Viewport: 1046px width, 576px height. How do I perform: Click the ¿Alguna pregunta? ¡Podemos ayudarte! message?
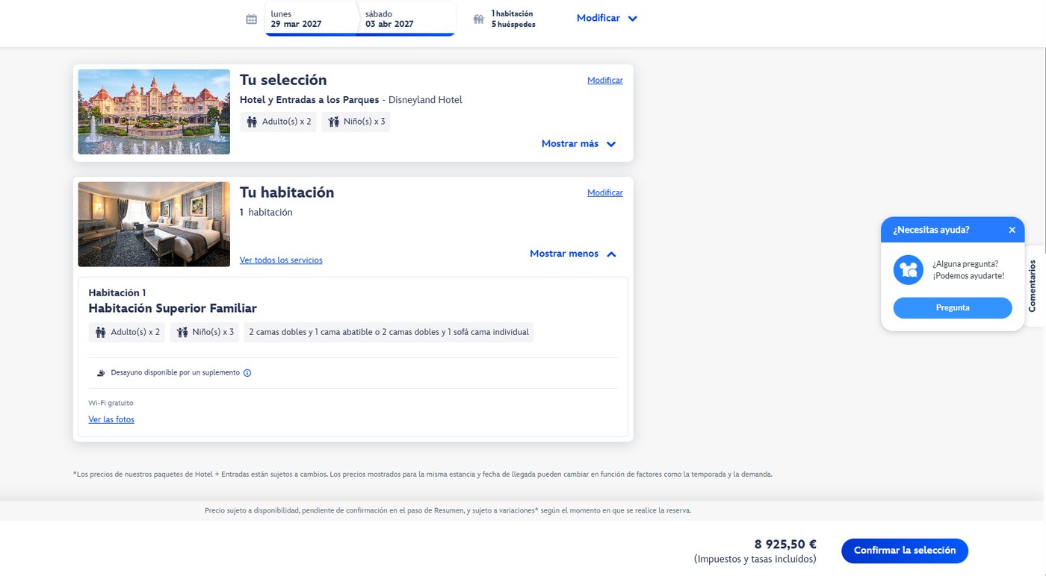(x=968, y=269)
